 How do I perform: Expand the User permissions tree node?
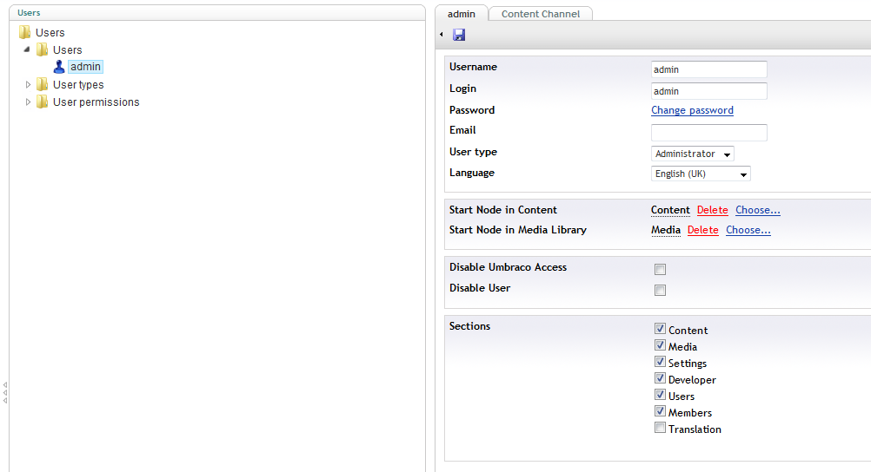tap(28, 102)
